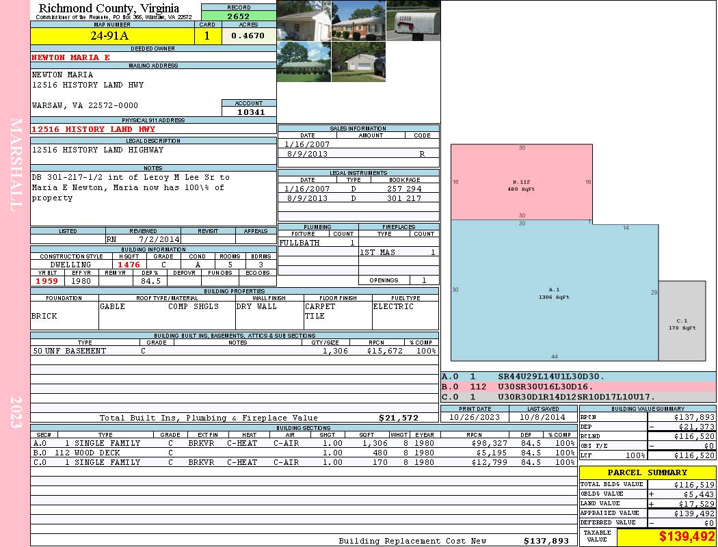Click section C.0 SINGLE FAMILY row
The height and width of the screenshot is (547, 718).
tap(304, 462)
